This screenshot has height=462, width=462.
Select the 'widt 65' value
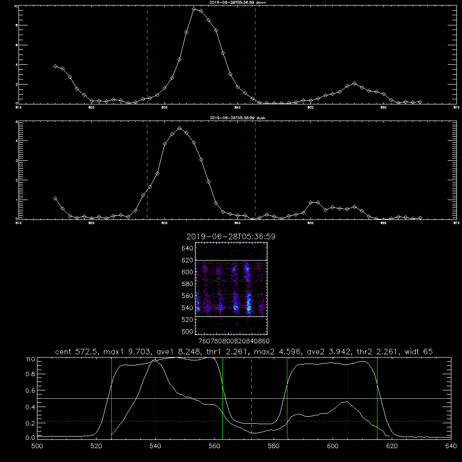pyautogui.click(x=419, y=352)
